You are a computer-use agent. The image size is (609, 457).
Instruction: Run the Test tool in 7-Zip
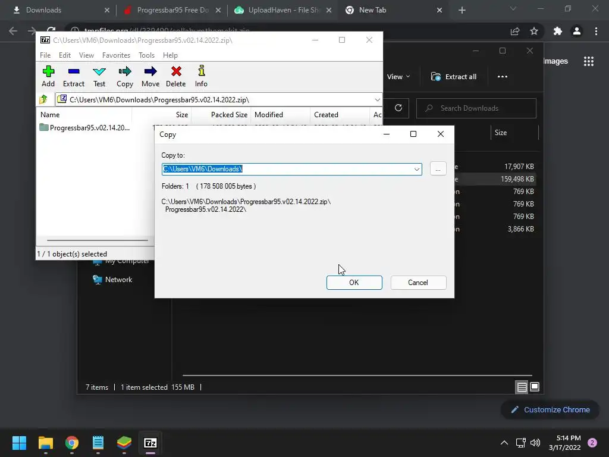99,77
